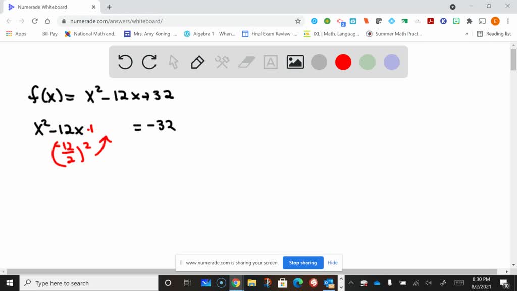Go to browser home page
The width and height of the screenshot is (517, 291).
(47, 21)
